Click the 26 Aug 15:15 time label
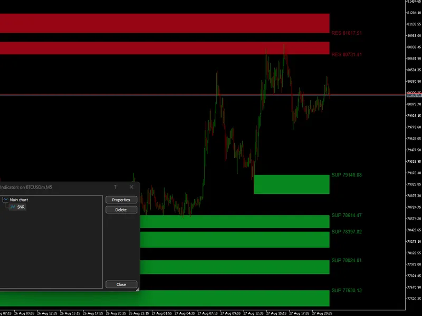The height and width of the screenshot is (316, 422). click(70, 313)
